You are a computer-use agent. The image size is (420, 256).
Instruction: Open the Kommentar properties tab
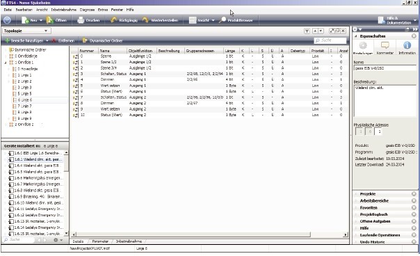pyautogui.click(x=385, y=48)
